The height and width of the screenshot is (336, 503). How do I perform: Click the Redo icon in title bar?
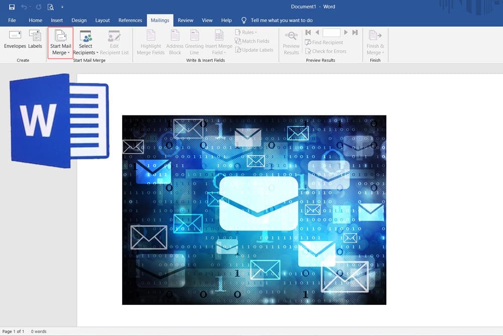39,7
